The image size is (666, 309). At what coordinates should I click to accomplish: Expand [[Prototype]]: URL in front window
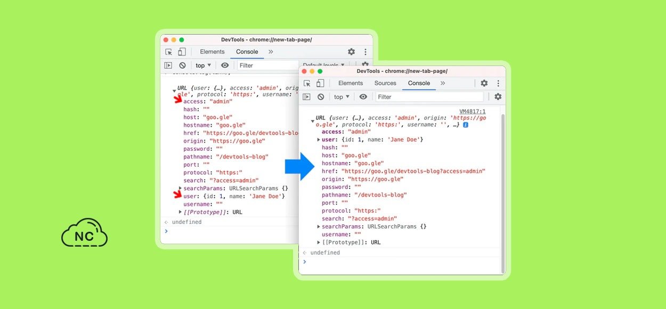tap(319, 242)
